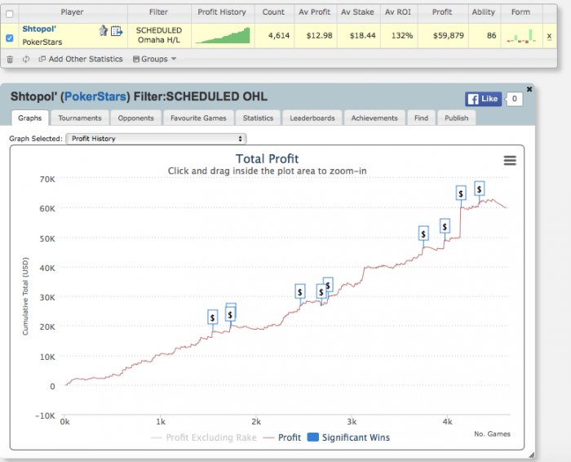Close the Shtopol' graph panel
Screen dimensions: 571x462
pos(529,89)
